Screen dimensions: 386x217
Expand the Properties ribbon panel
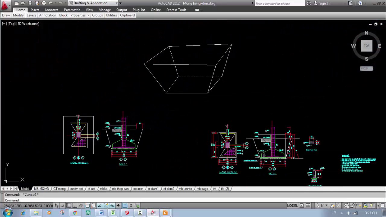tap(80, 15)
